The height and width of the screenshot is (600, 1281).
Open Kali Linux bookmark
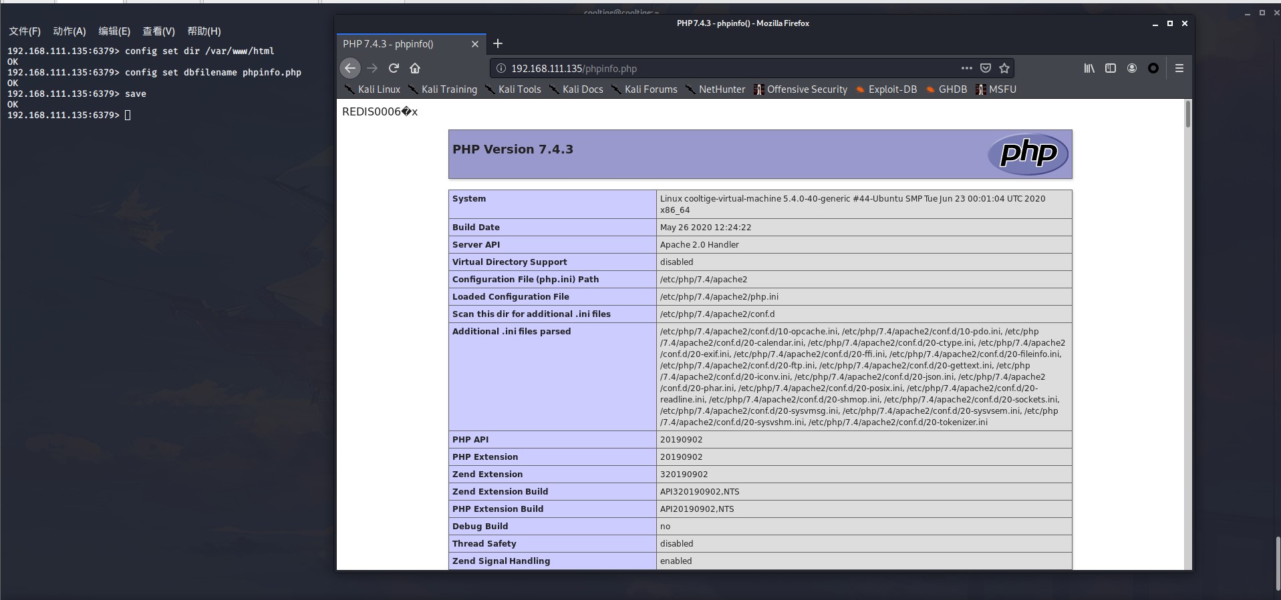click(372, 89)
